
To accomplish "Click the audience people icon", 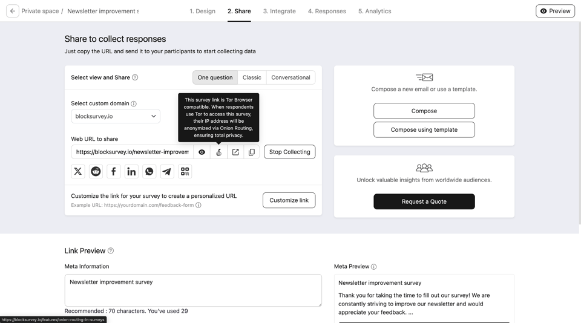I will click(424, 168).
